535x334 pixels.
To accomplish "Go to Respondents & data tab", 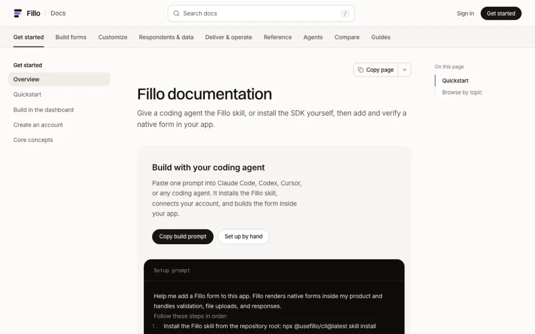I will click(166, 37).
